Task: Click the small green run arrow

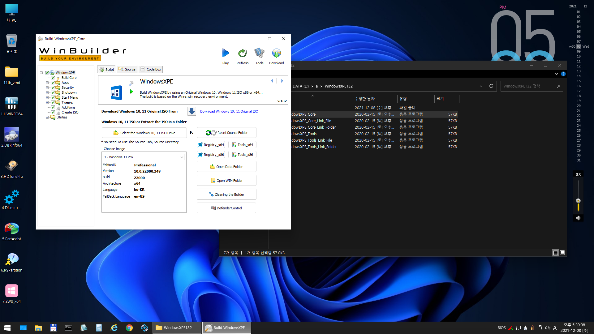Action: (x=131, y=92)
